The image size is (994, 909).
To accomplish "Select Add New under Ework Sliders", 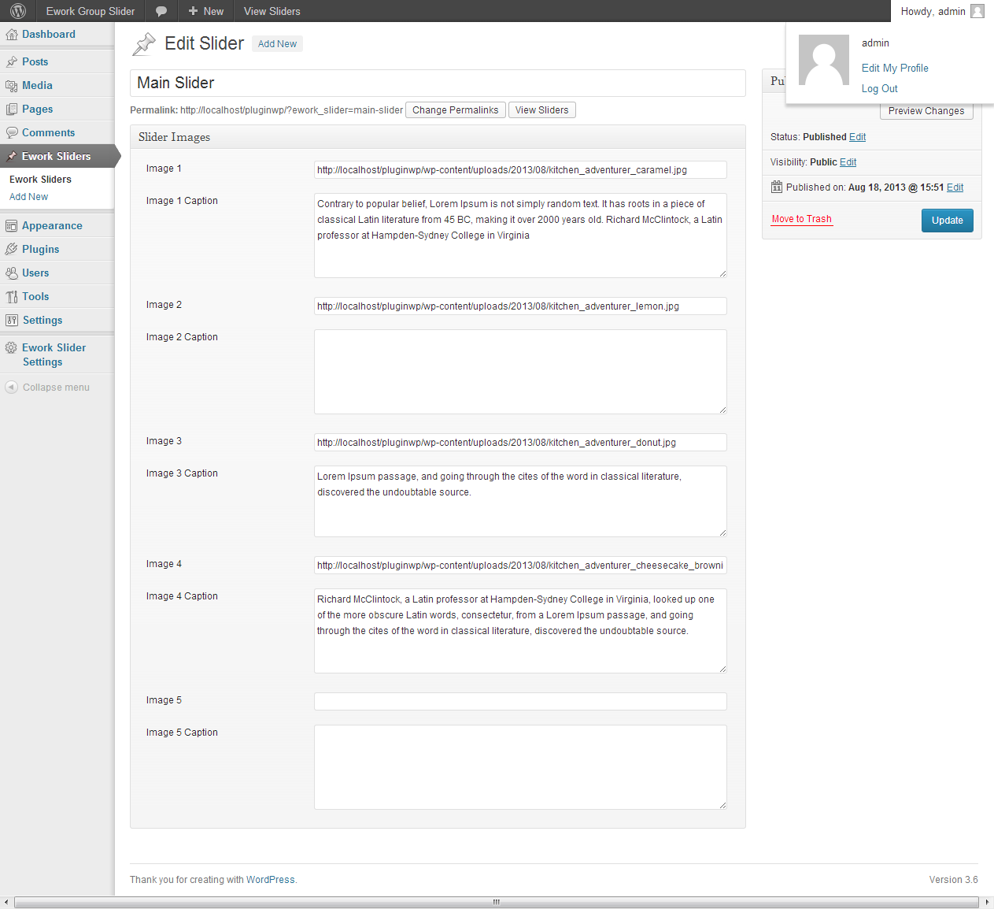I will coord(28,197).
